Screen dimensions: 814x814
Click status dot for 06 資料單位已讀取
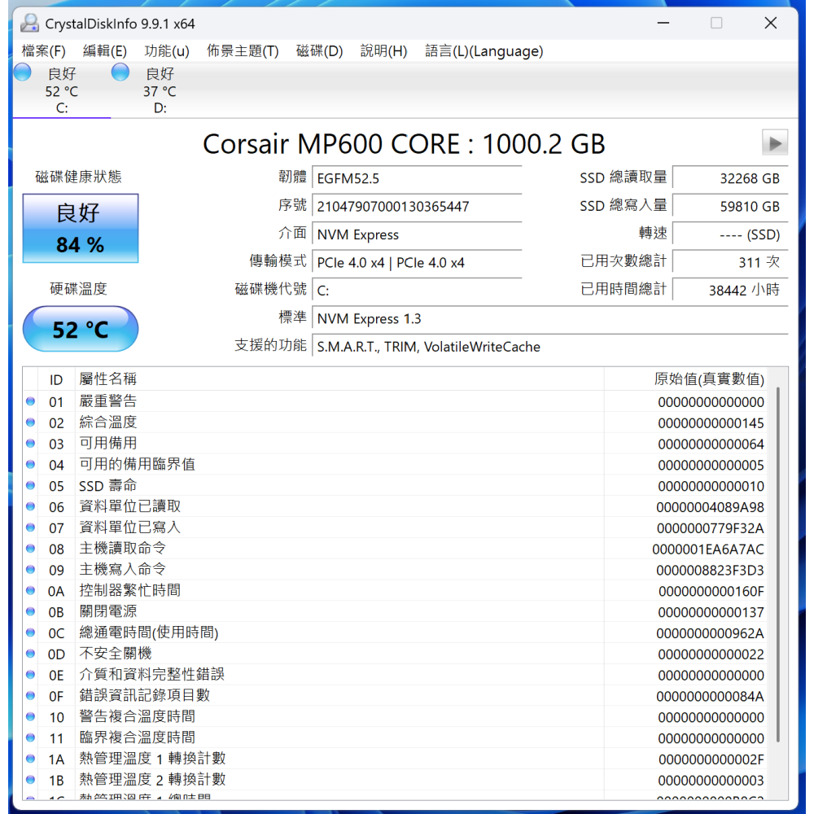coord(31,506)
